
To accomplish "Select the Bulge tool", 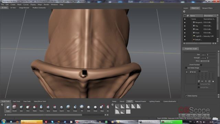I will point(102,108).
